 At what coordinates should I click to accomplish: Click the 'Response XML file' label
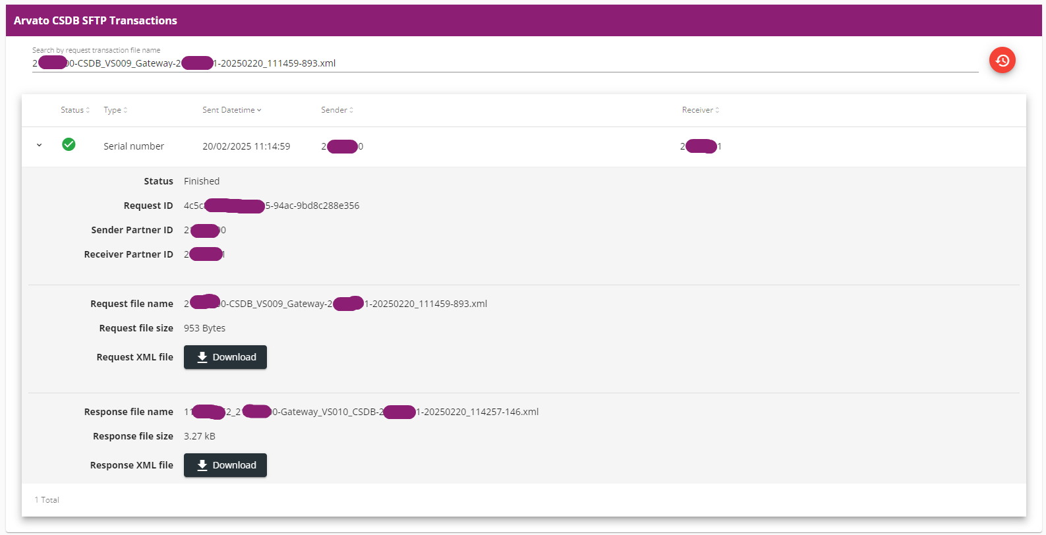132,465
